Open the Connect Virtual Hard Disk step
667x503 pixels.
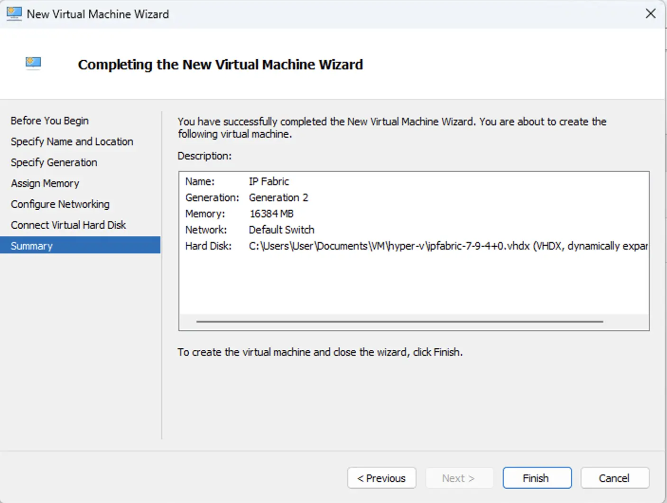pyautogui.click(x=68, y=225)
